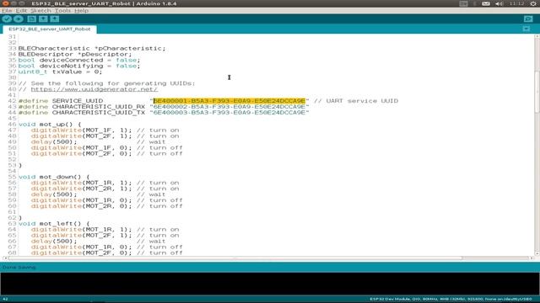Click 'BLECharacteristic *pCharacteristic;' line

pos(92,49)
